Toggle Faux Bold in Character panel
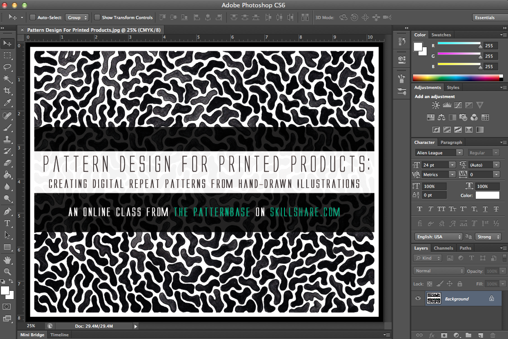The width and height of the screenshot is (508, 339). pyautogui.click(x=419, y=209)
